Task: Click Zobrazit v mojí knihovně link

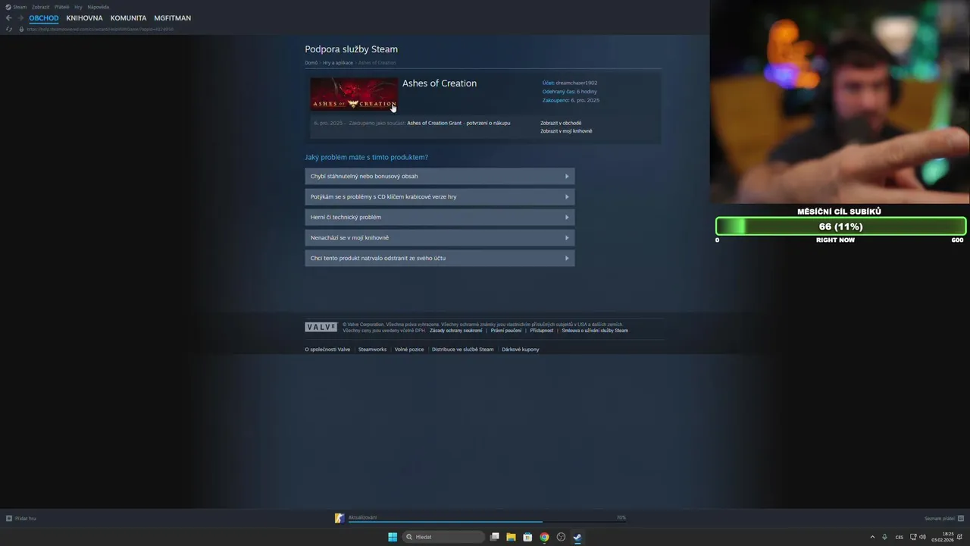Action: click(566, 131)
